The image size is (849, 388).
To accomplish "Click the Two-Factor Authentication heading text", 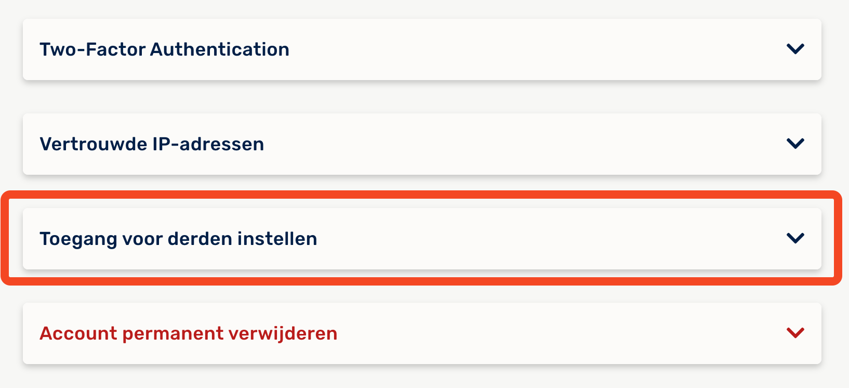I will tap(164, 49).
